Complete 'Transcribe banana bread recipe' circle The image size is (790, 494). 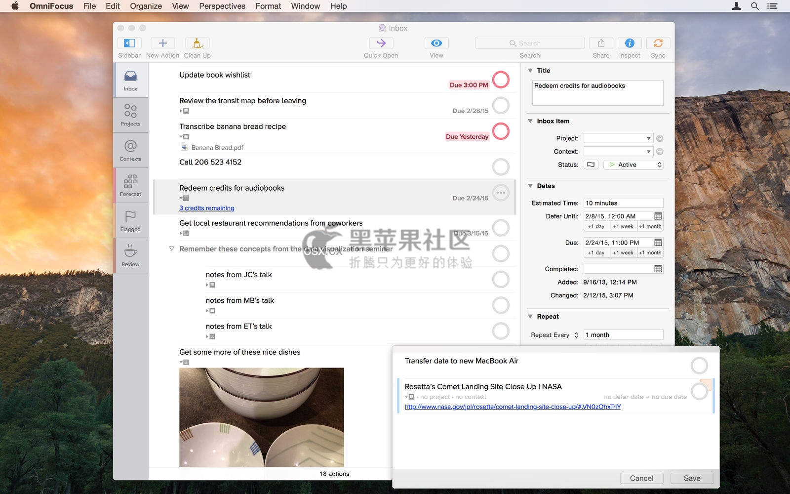tap(501, 131)
